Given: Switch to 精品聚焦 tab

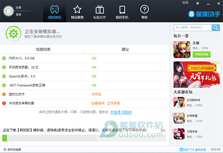Looking at the screenshot, I should (77, 12).
